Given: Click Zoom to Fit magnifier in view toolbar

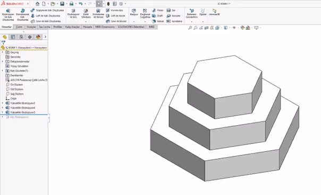Looking at the screenshot, I should point(190,28).
